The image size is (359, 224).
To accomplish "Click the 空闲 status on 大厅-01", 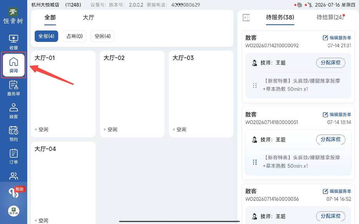I will tap(42, 129).
